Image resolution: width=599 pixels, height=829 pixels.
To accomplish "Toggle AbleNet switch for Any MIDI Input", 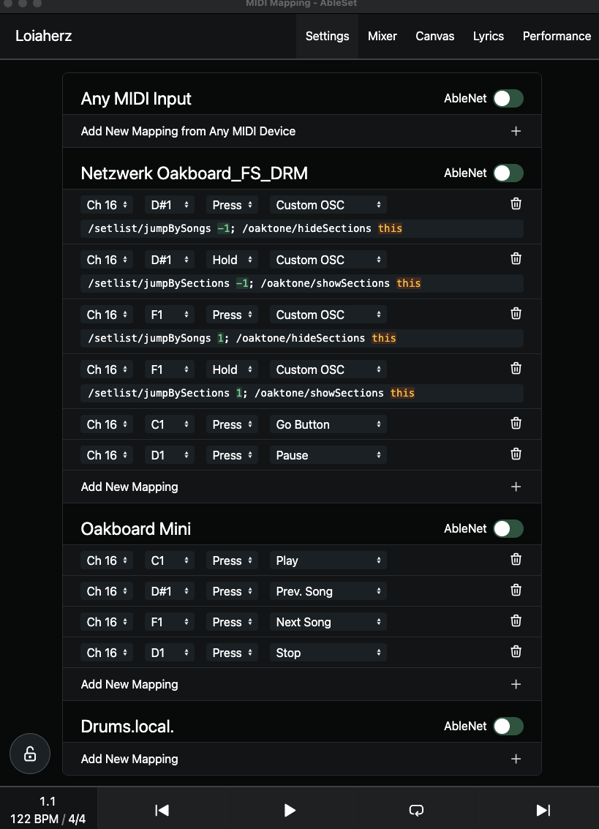I will click(508, 99).
